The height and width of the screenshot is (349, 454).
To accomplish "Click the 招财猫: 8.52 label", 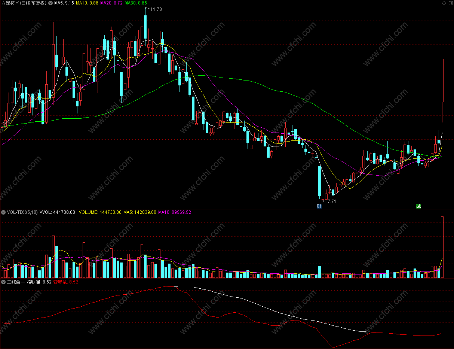I will click(39, 282).
